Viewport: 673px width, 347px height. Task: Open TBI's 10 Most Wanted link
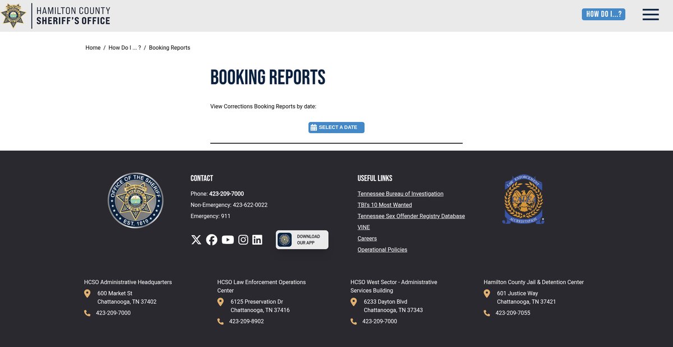385,205
